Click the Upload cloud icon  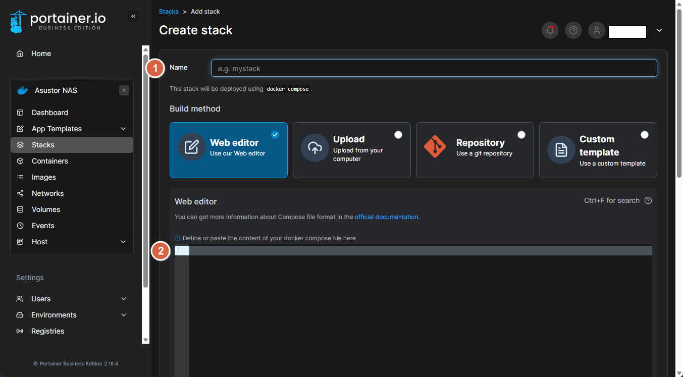315,148
